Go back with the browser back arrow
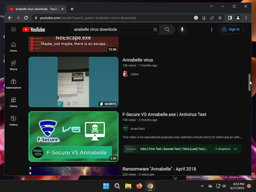The image size is (256, 192). click(x=10, y=18)
